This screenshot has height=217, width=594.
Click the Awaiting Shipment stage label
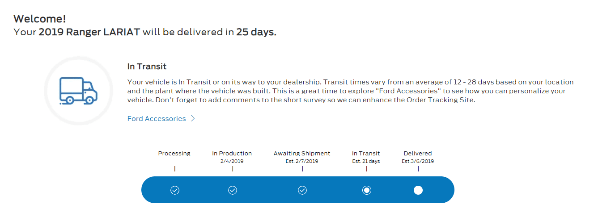coord(302,154)
